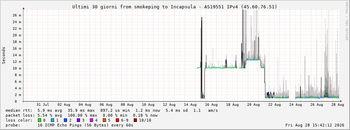
Task: Click the probe ICMP Echo Pings description
Action: click(69, 125)
